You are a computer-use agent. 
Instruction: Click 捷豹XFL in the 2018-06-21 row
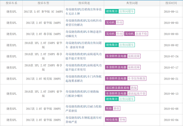pos(12,79)
